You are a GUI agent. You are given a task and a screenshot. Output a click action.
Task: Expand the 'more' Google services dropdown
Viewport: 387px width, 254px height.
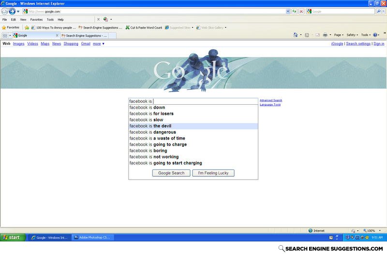tap(99, 43)
